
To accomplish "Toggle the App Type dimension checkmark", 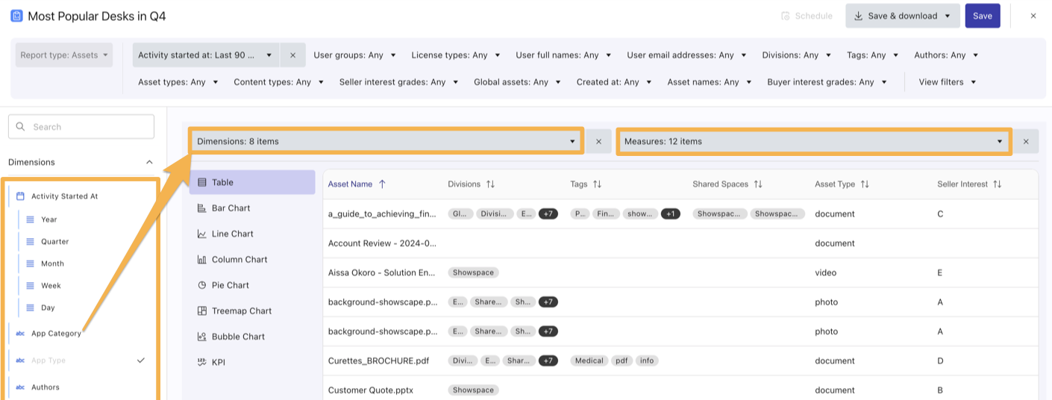I will tap(141, 360).
